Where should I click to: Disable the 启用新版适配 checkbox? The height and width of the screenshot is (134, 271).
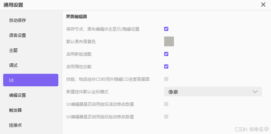pyautogui.click(x=166, y=54)
